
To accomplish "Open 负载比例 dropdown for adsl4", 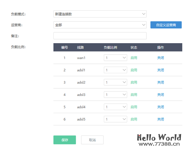I will pyautogui.click(x=115, y=107).
